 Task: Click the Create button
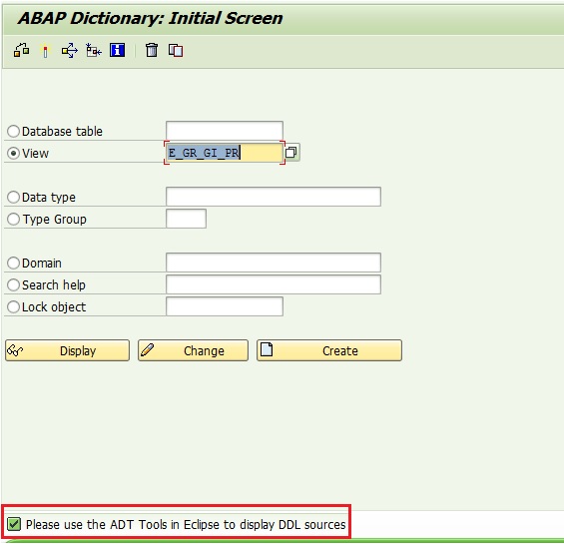pos(329,350)
